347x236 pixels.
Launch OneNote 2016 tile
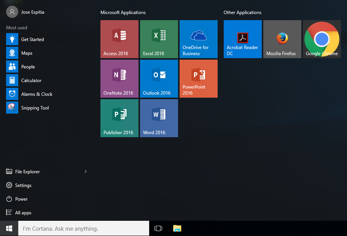[119, 79]
